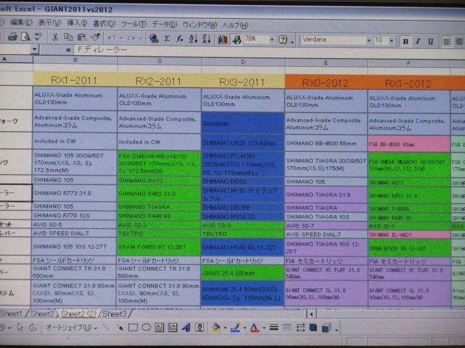The height and width of the screenshot is (348, 465).
Task: Click the Cut scissors icon
Action: pos(55,37)
